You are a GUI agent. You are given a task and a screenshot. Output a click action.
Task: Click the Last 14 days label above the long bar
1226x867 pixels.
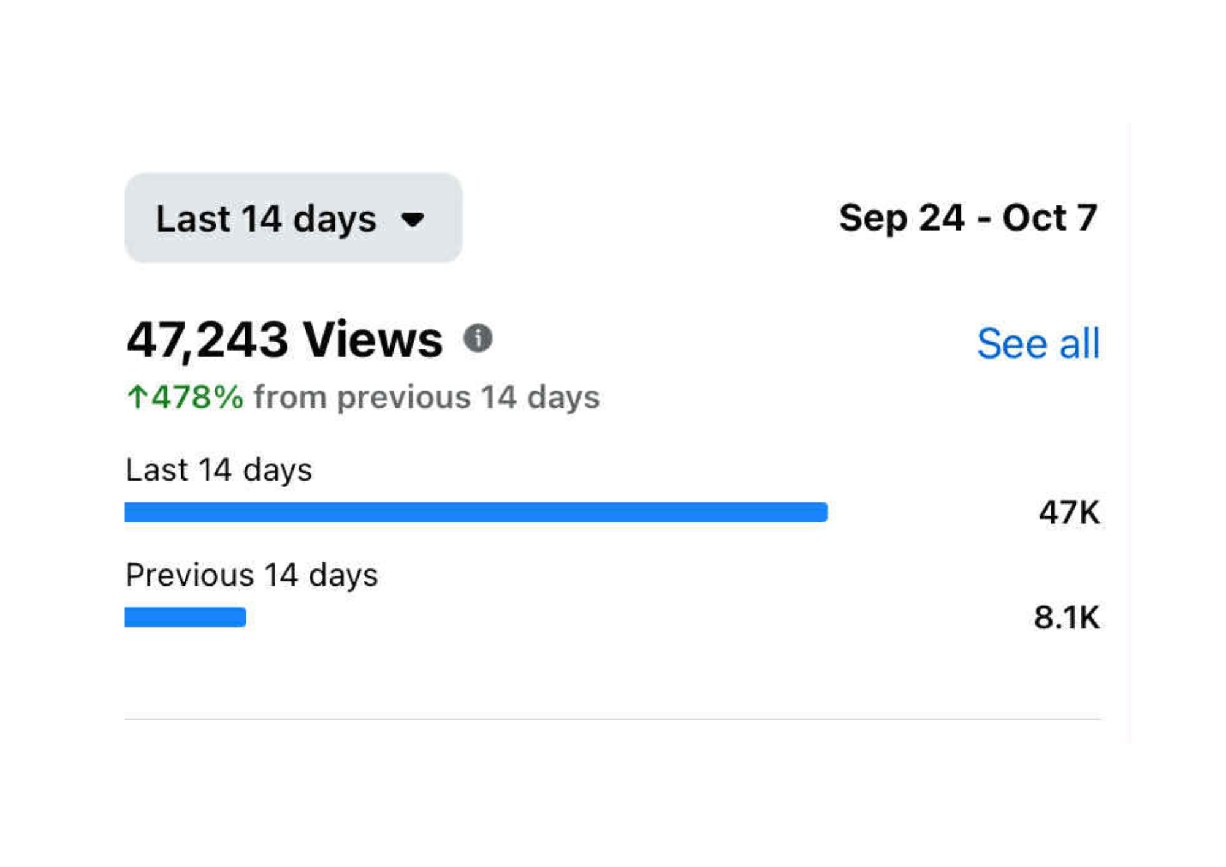click(219, 470)
